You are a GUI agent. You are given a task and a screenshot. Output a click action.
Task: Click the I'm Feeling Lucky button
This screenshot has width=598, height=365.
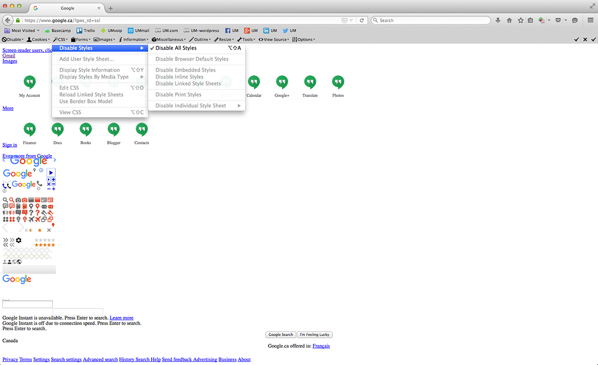pos(315,335)
